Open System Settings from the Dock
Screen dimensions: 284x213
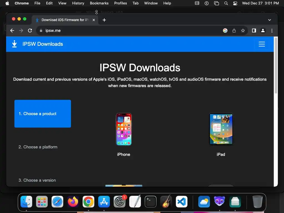(120, 202)
